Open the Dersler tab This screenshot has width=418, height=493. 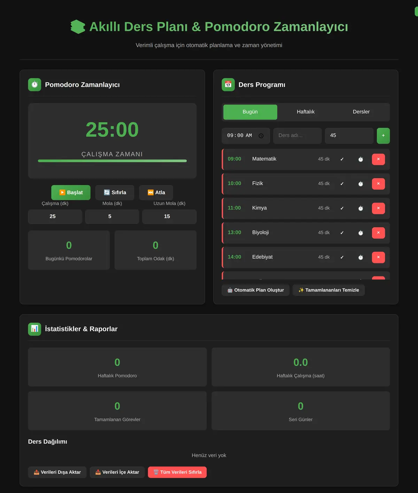pyautogui.click(x=361, y=112)
